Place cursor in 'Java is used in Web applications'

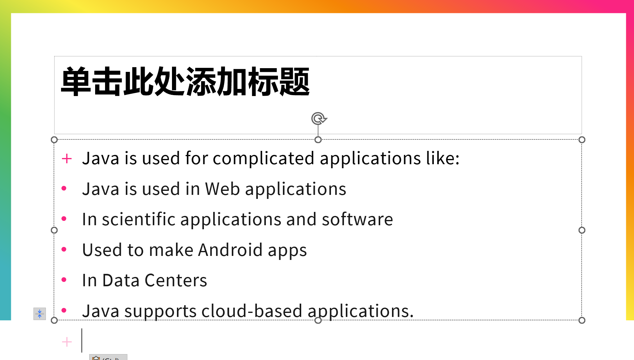pos(214,189)
